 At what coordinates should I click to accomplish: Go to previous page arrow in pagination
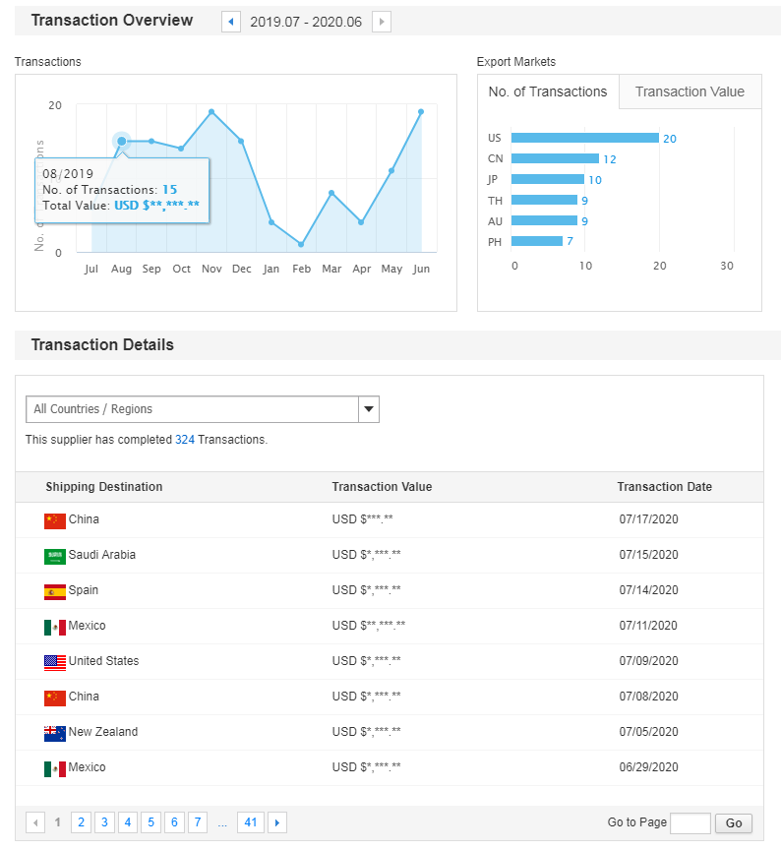pyautogui.click(x=35, y=822)
